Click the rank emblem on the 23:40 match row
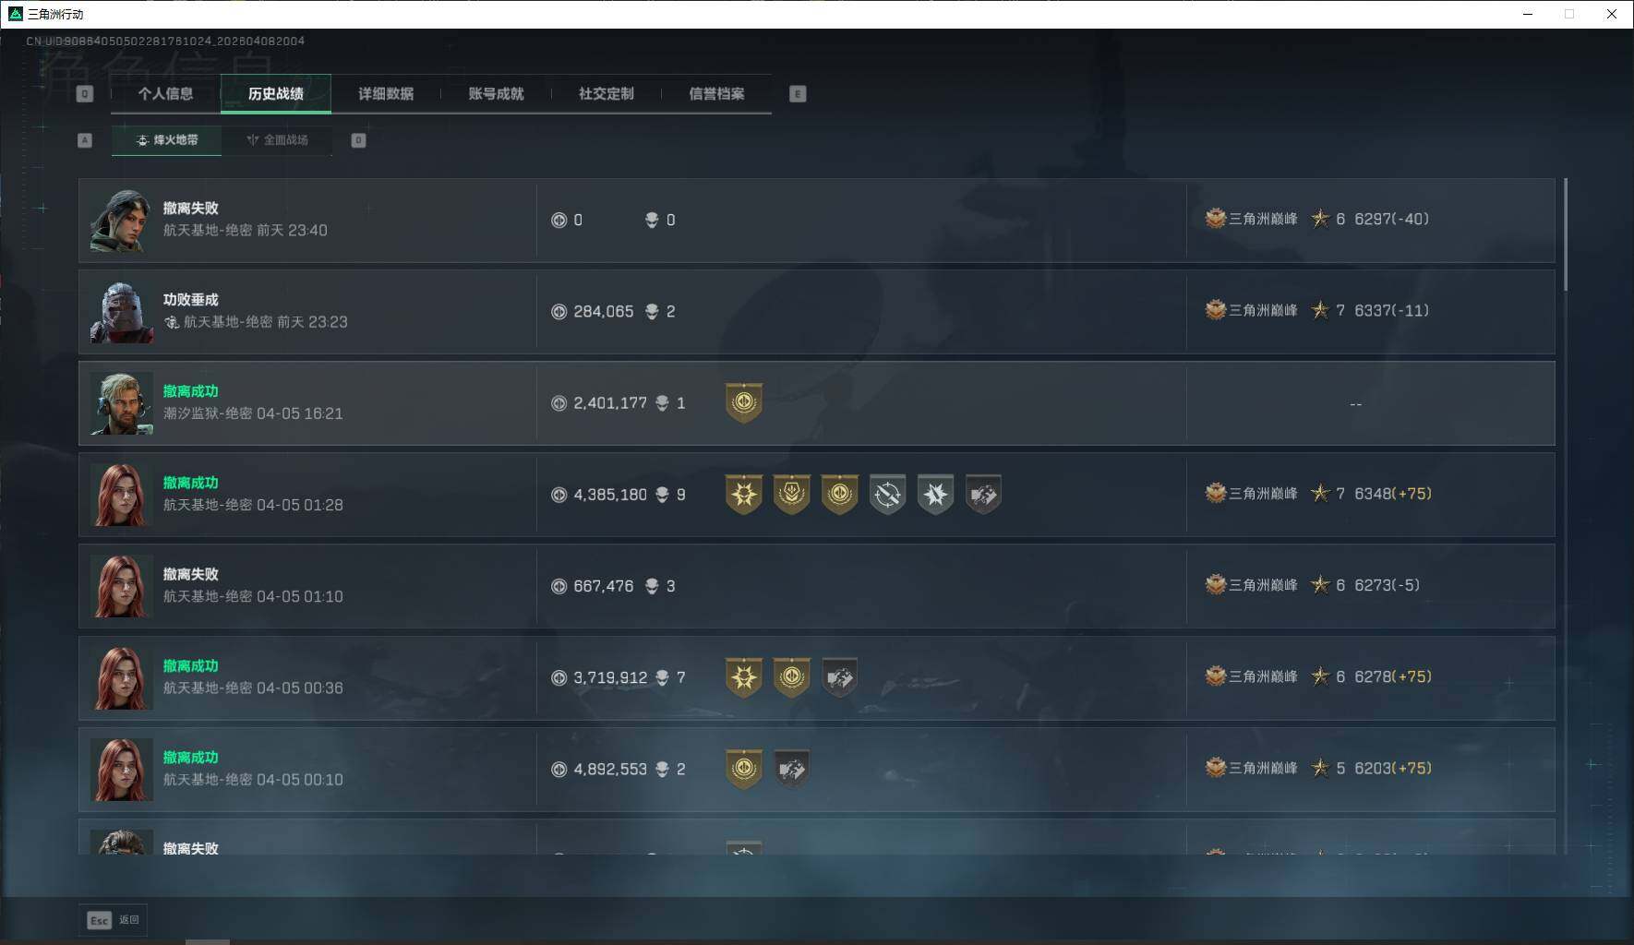This screenshot has width=1634, height=945. click(1216, 219)
